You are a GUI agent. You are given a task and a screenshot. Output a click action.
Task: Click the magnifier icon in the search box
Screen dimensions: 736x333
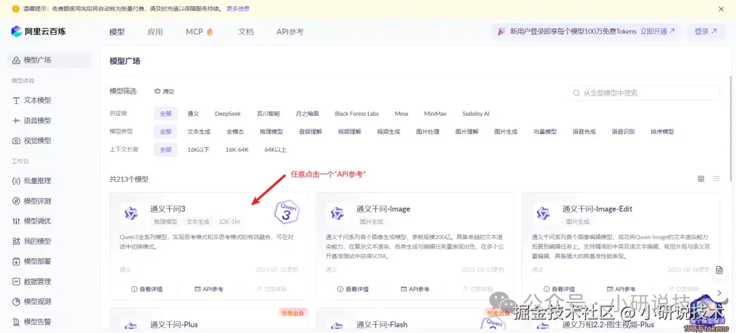[x=577, y=93]
